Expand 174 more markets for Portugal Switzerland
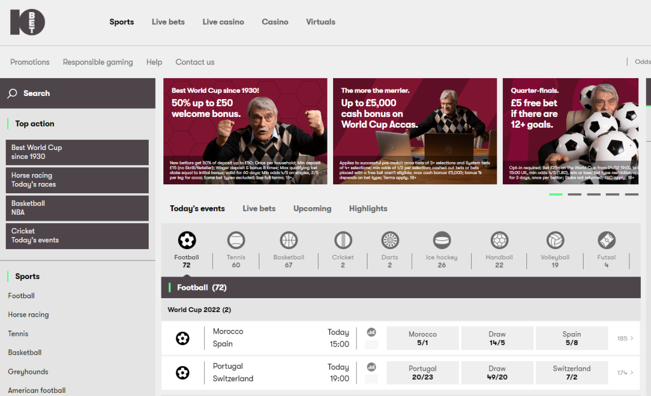 pyautogui.click(x=626, y=372)
